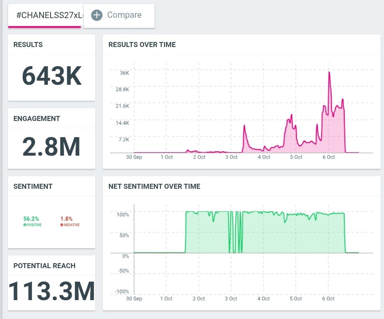Select the #CHANELSS27xL tab
The width and height of the screenshot is (384, 319).
coord(45,16)
